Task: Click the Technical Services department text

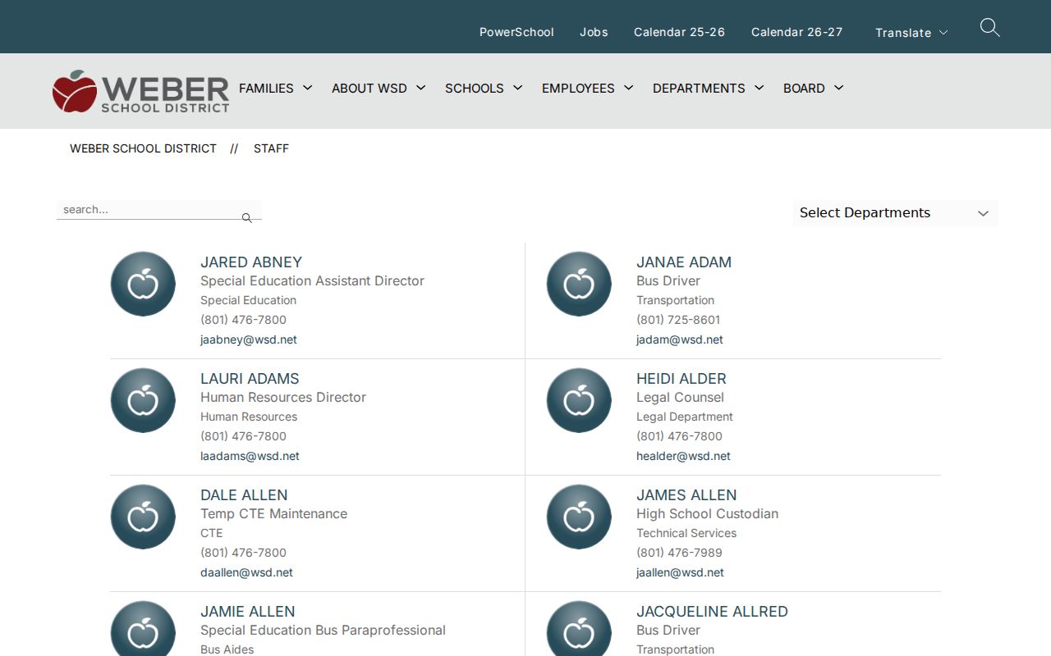Action: 686,533
